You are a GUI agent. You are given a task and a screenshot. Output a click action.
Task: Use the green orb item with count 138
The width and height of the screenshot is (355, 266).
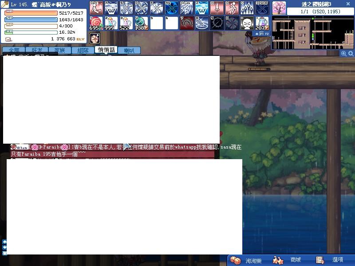pos(142,23)
